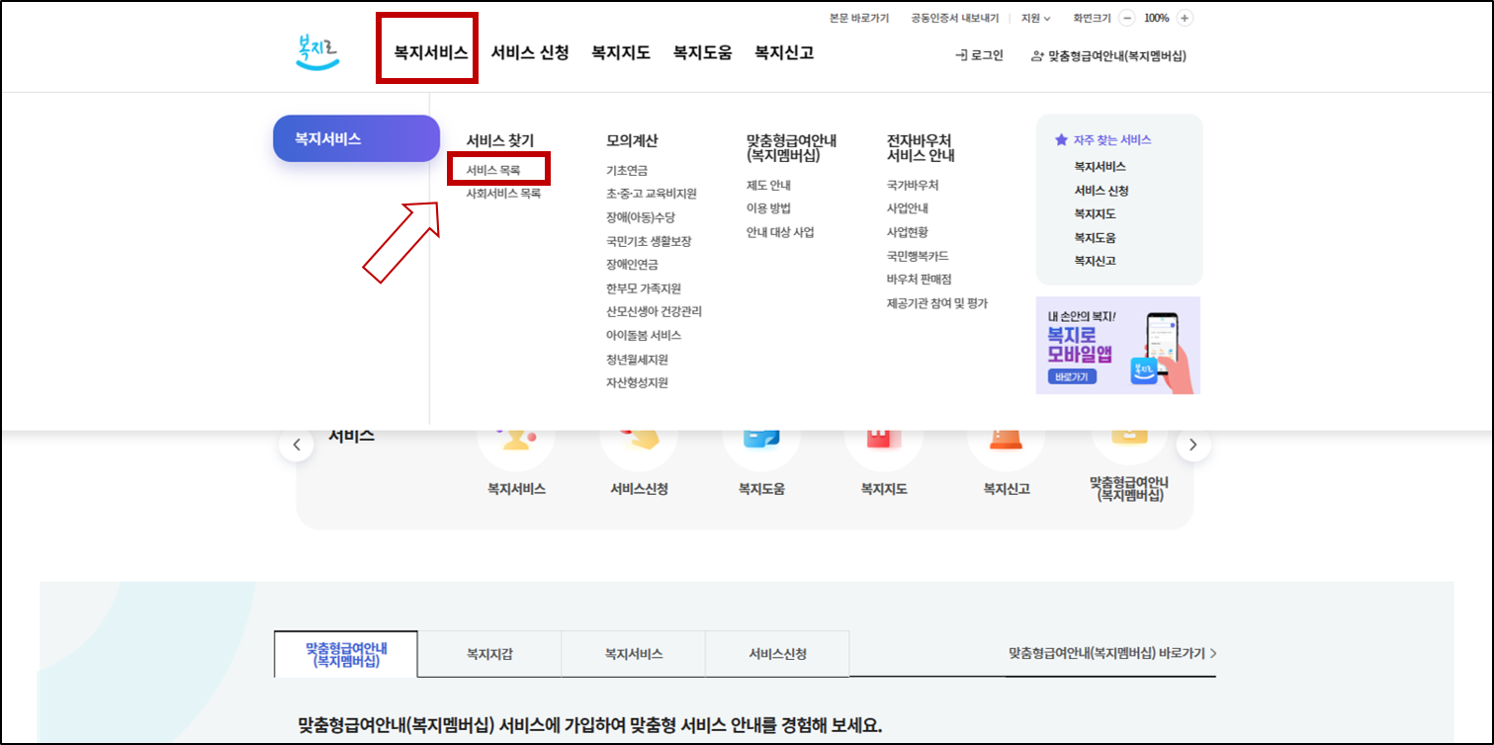The height and width of the screenshot is (745, 1494).
Task: Open the 복지서비스 top menu
Action: click(x=431, y=52)
